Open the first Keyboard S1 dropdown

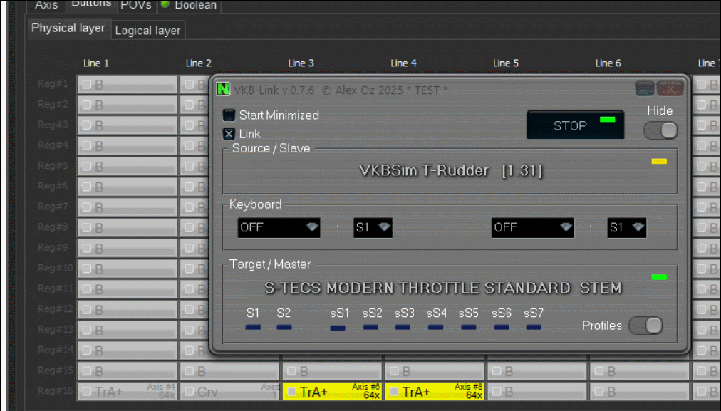coord(373,227)
